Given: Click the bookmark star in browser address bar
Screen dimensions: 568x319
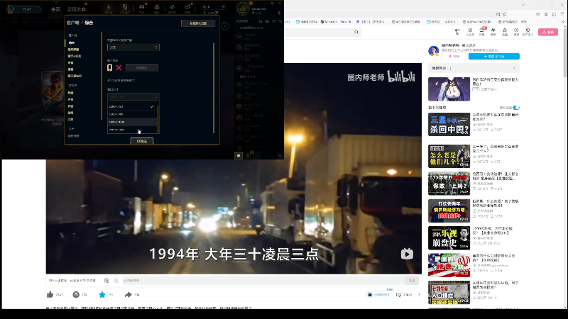Looking at the screenshot, I should coord(504,14).
